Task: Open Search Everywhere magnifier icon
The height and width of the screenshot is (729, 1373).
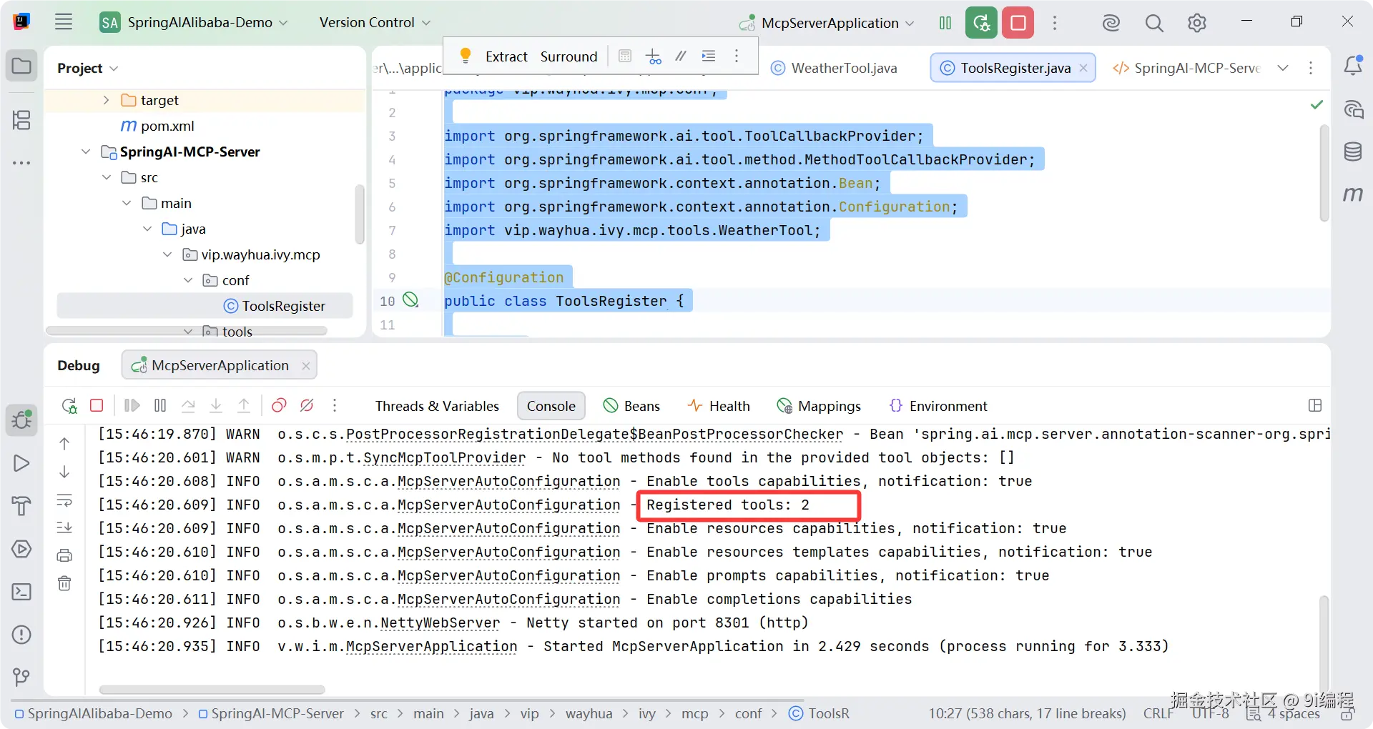Action: coord(1154,23)
